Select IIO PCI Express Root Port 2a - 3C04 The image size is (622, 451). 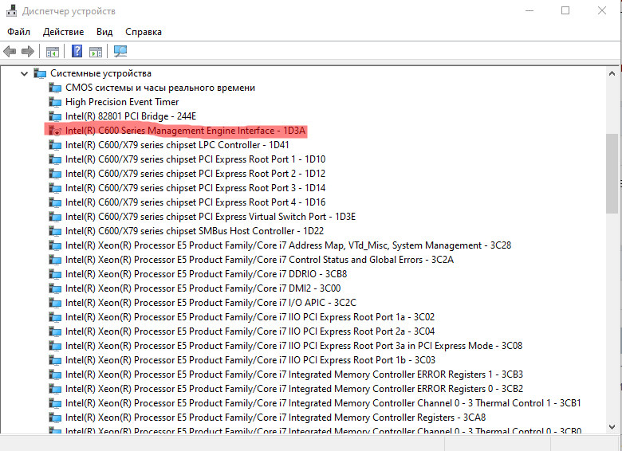click(x=250, y=331)
